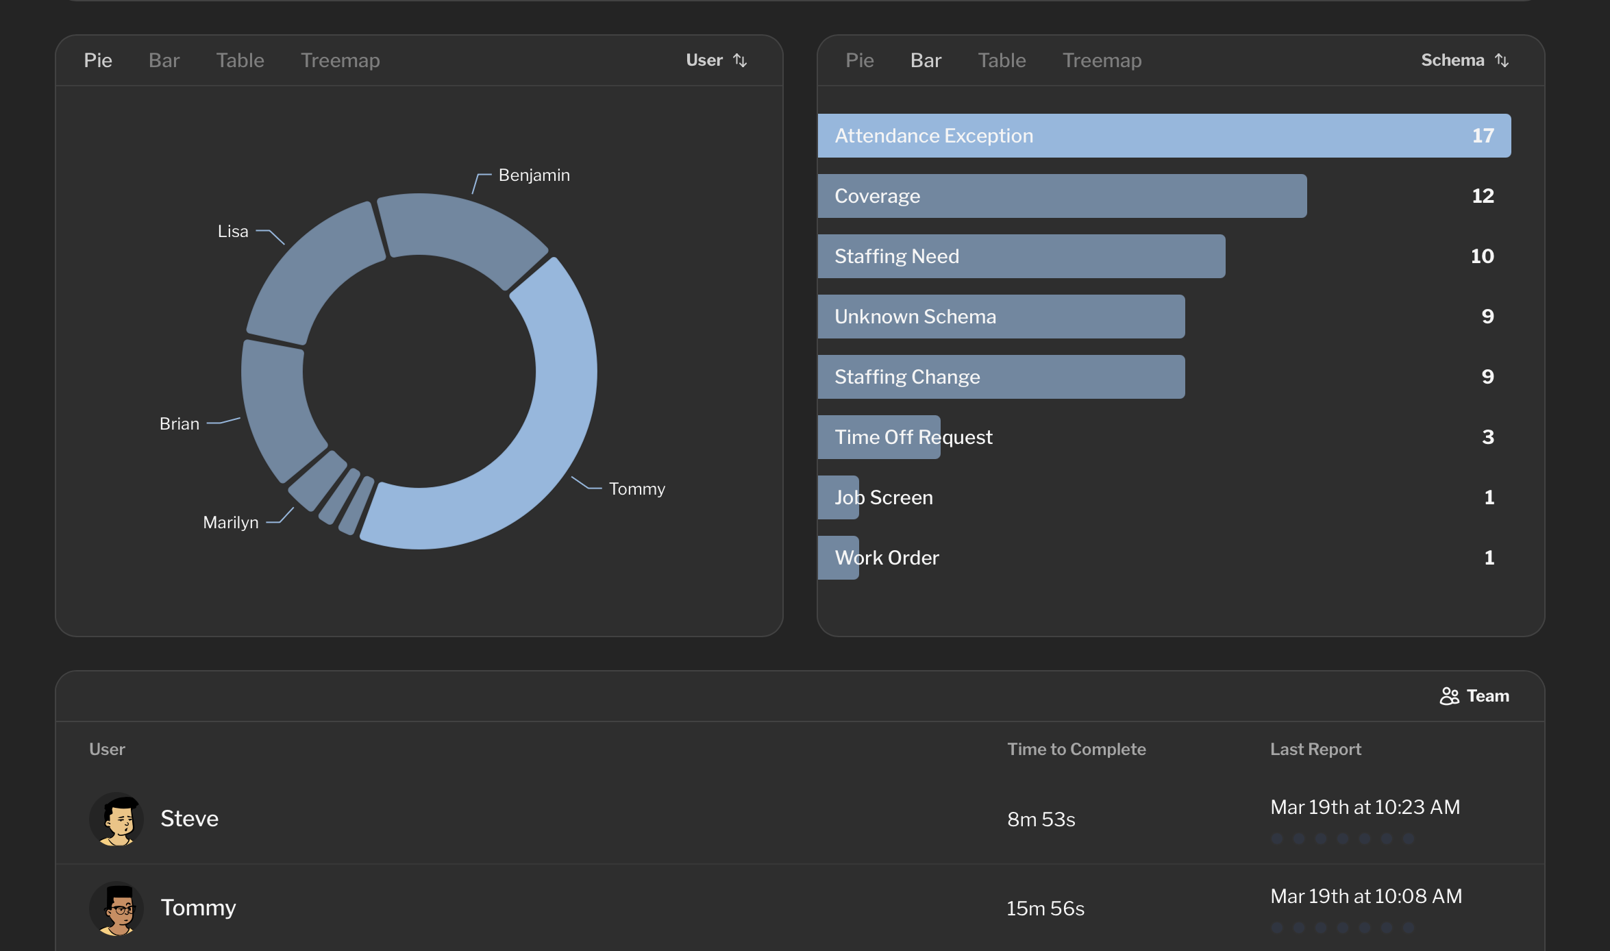Click the Marilyn label on the donut chart
Viewport: 1610px width, 951px height.
pos(230,521)
